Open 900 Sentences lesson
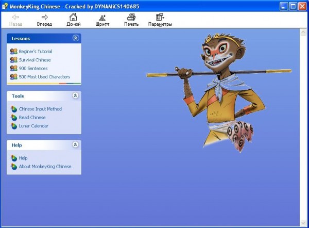The height and width of the screenshot is (228, 309). coord(33,68)
